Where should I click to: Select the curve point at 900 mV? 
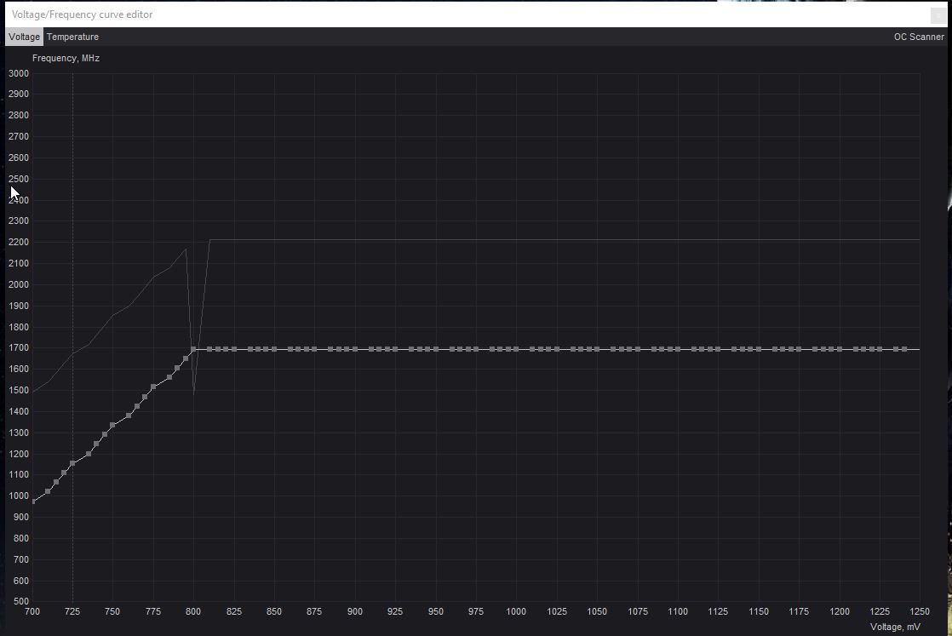(x=354, y=350)
